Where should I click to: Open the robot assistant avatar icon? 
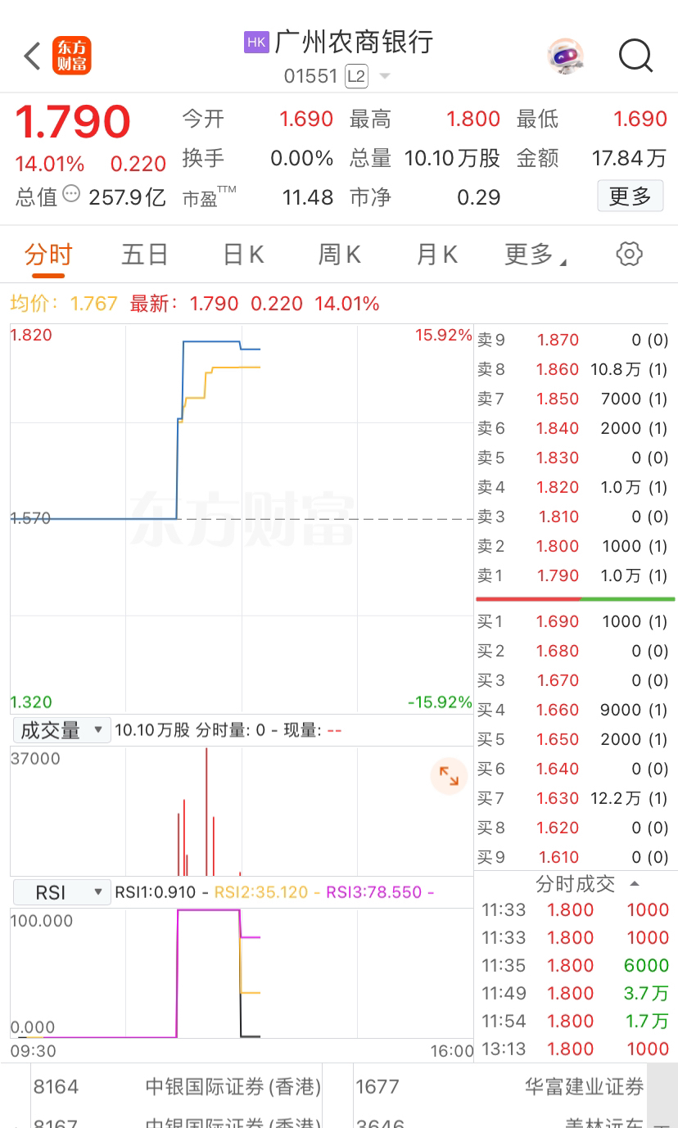[565, 56]
